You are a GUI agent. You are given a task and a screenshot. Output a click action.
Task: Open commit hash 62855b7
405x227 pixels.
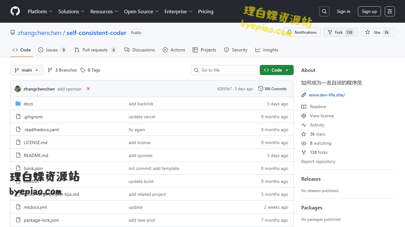click(x=224, y=89)
